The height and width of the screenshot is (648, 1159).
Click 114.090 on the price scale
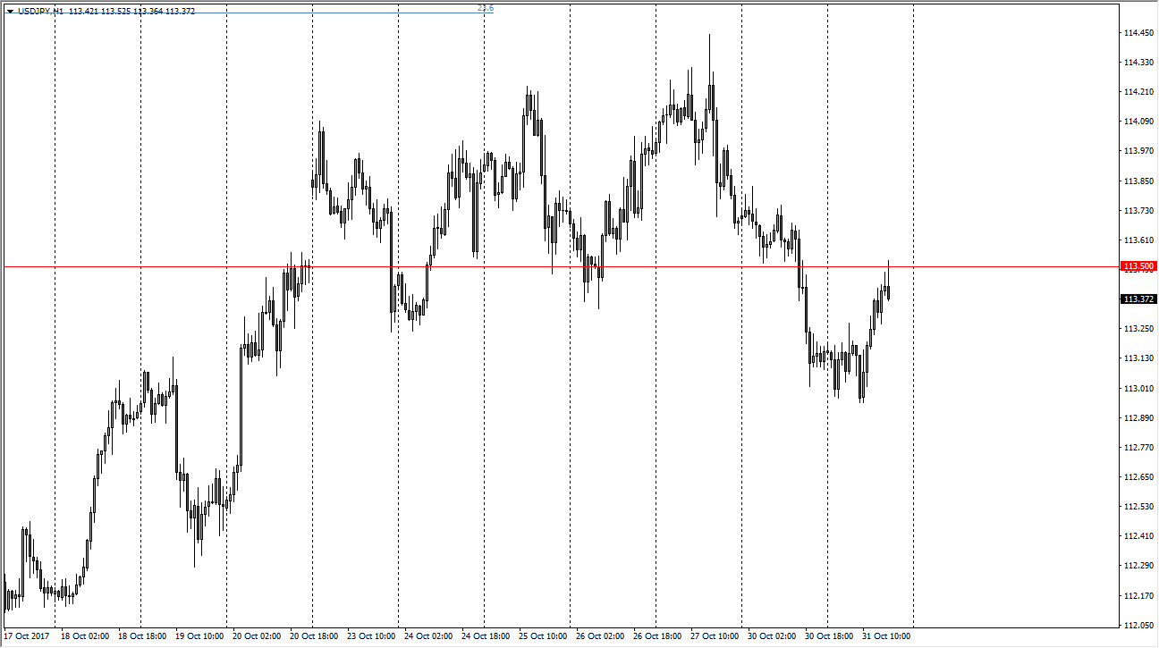coord(1138,122)
